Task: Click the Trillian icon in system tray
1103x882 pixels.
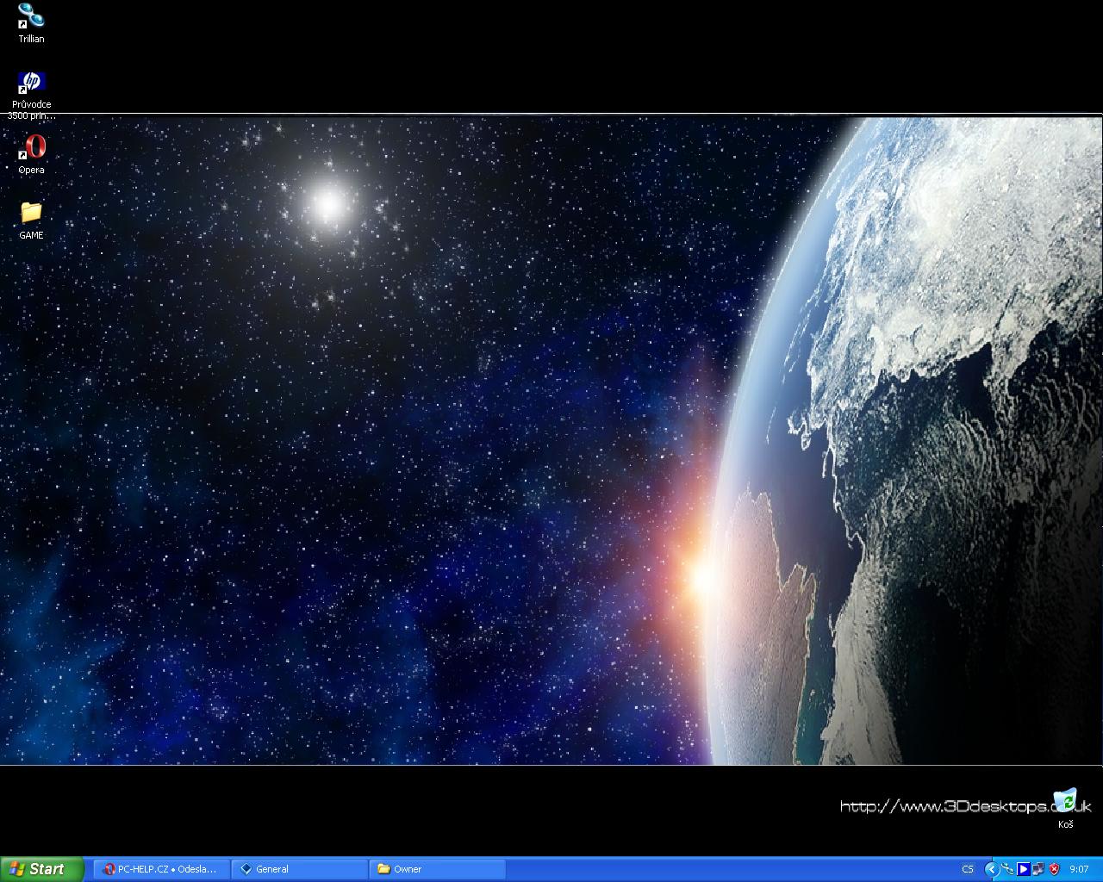Action: (x=1007, y=869)
